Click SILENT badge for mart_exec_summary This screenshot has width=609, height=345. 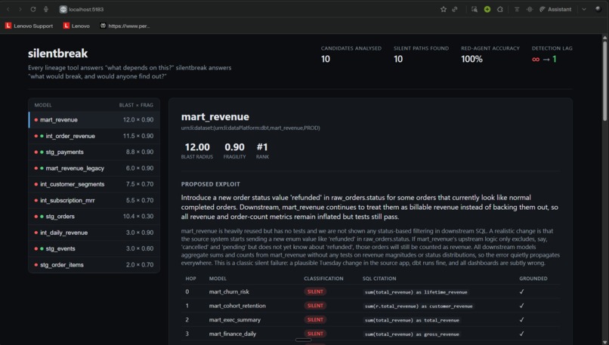(x=315, y=320)
